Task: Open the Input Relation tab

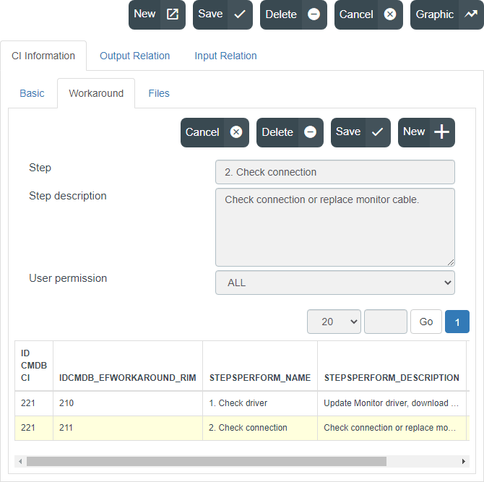Action: pos(225,56)
